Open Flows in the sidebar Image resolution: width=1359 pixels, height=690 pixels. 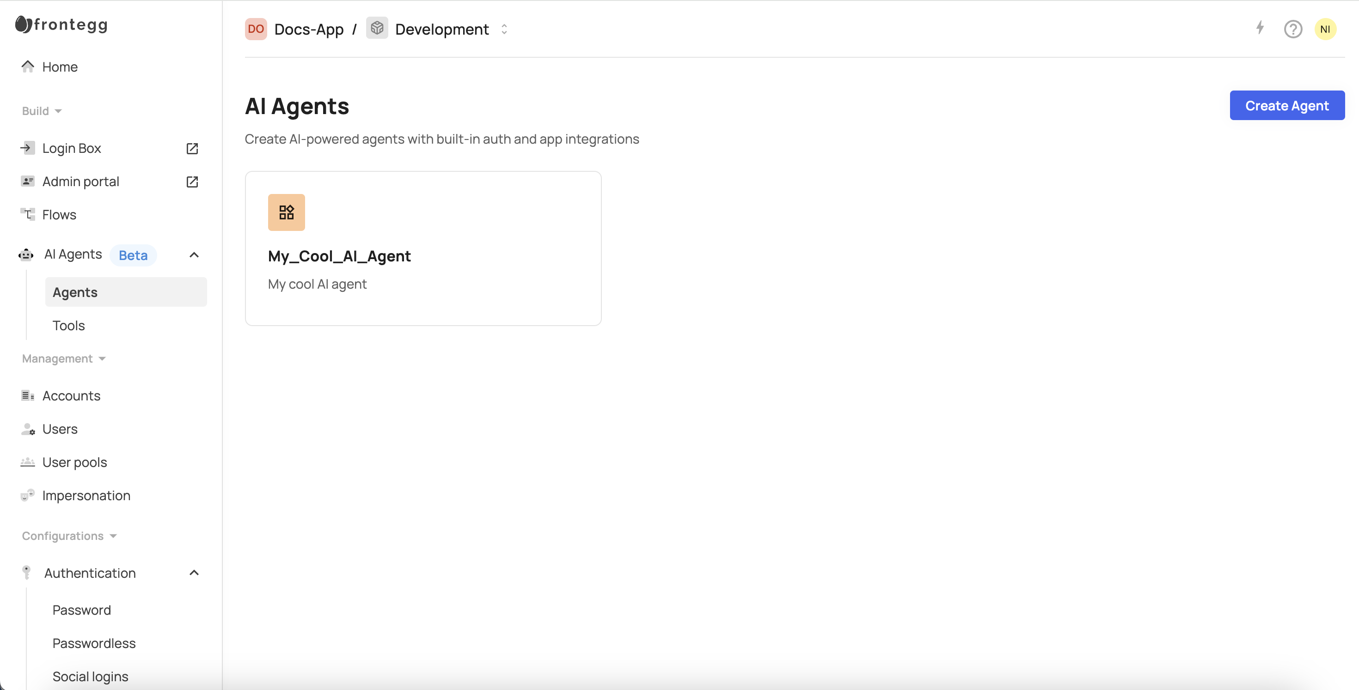point(59,215)
